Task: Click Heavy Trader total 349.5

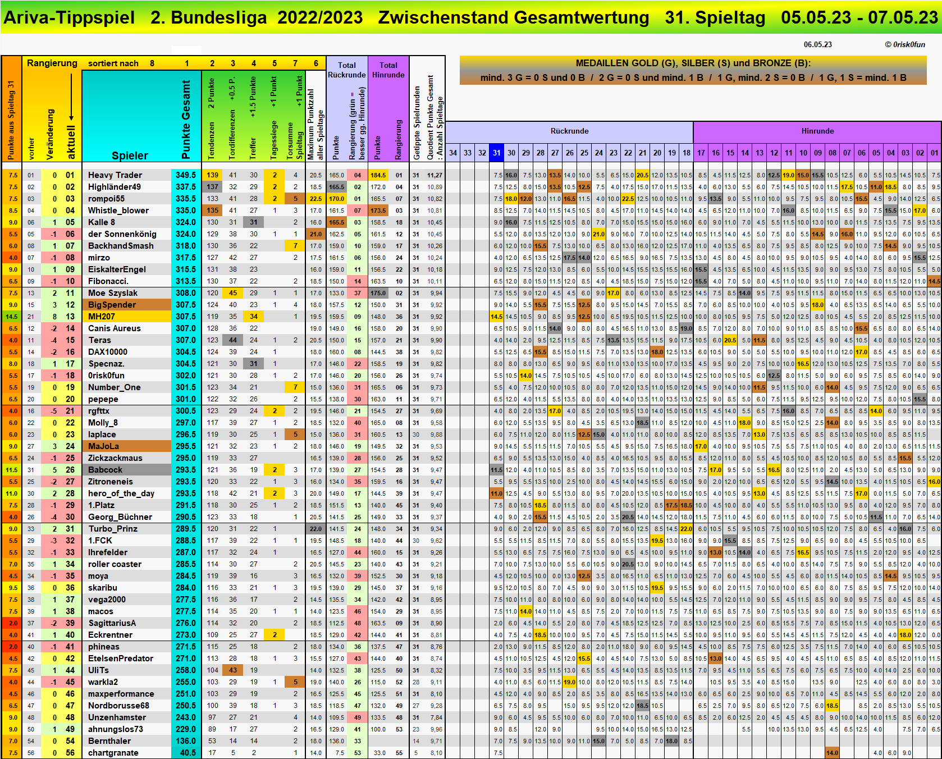Action: click(186, 175)
